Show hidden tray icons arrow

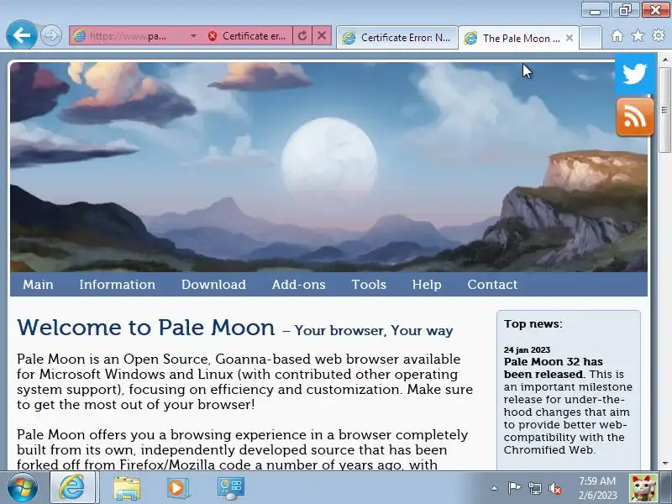click(494, 488)
